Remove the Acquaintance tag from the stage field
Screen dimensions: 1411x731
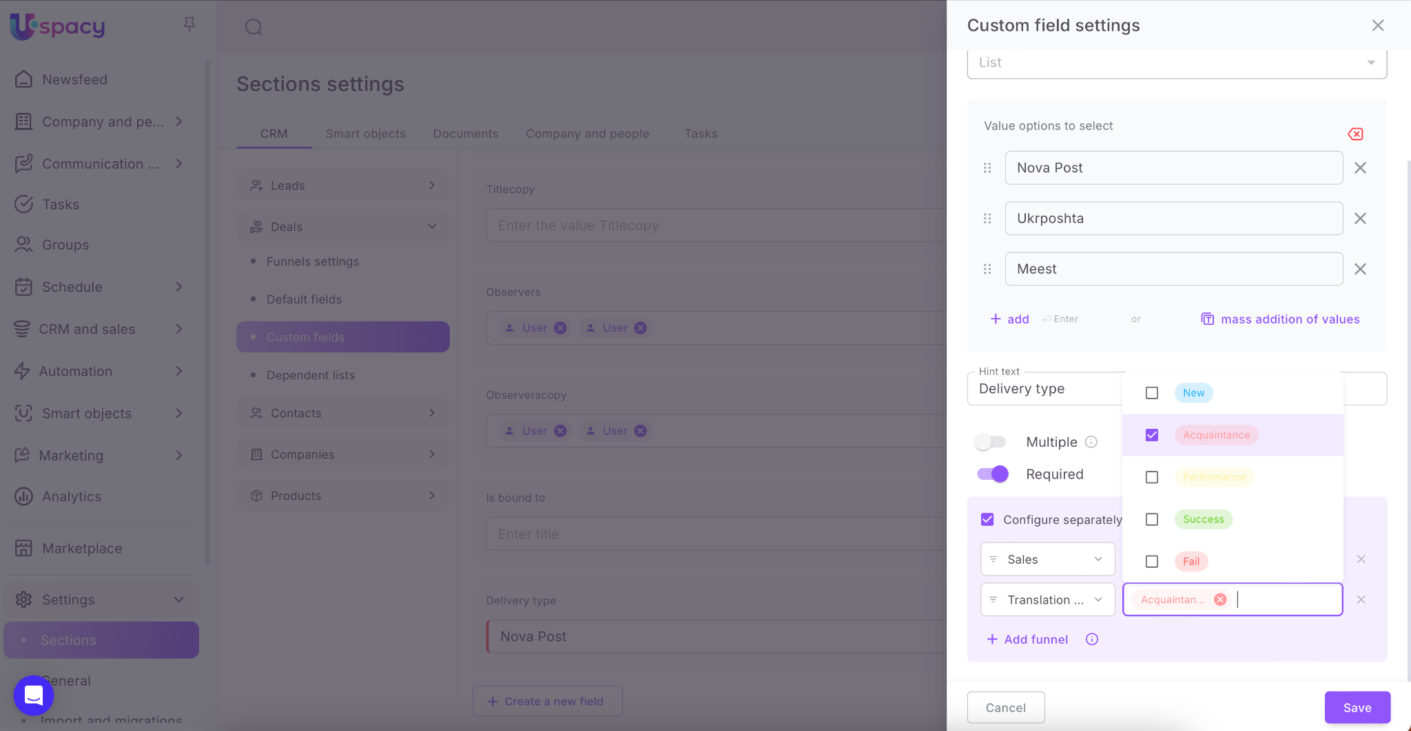(1220, 600)
